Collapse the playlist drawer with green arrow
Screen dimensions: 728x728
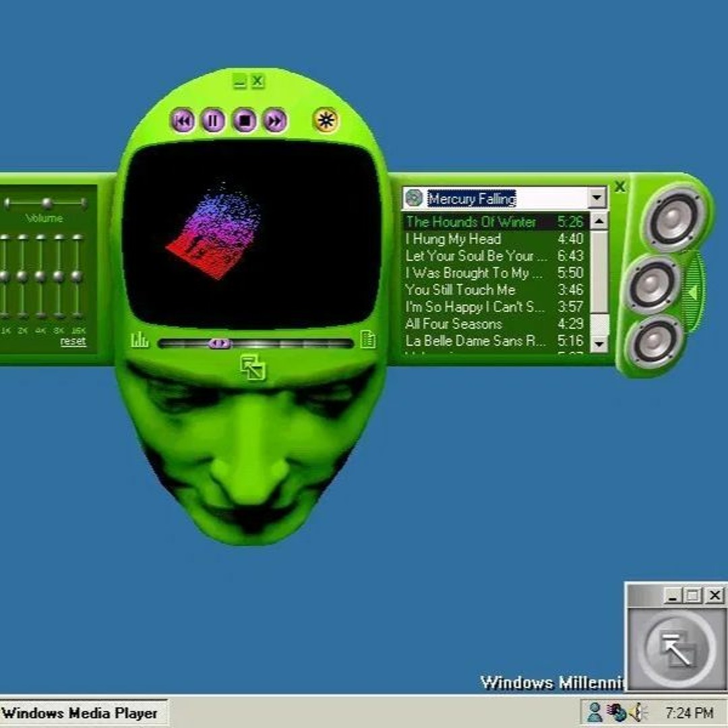point(692,293)
